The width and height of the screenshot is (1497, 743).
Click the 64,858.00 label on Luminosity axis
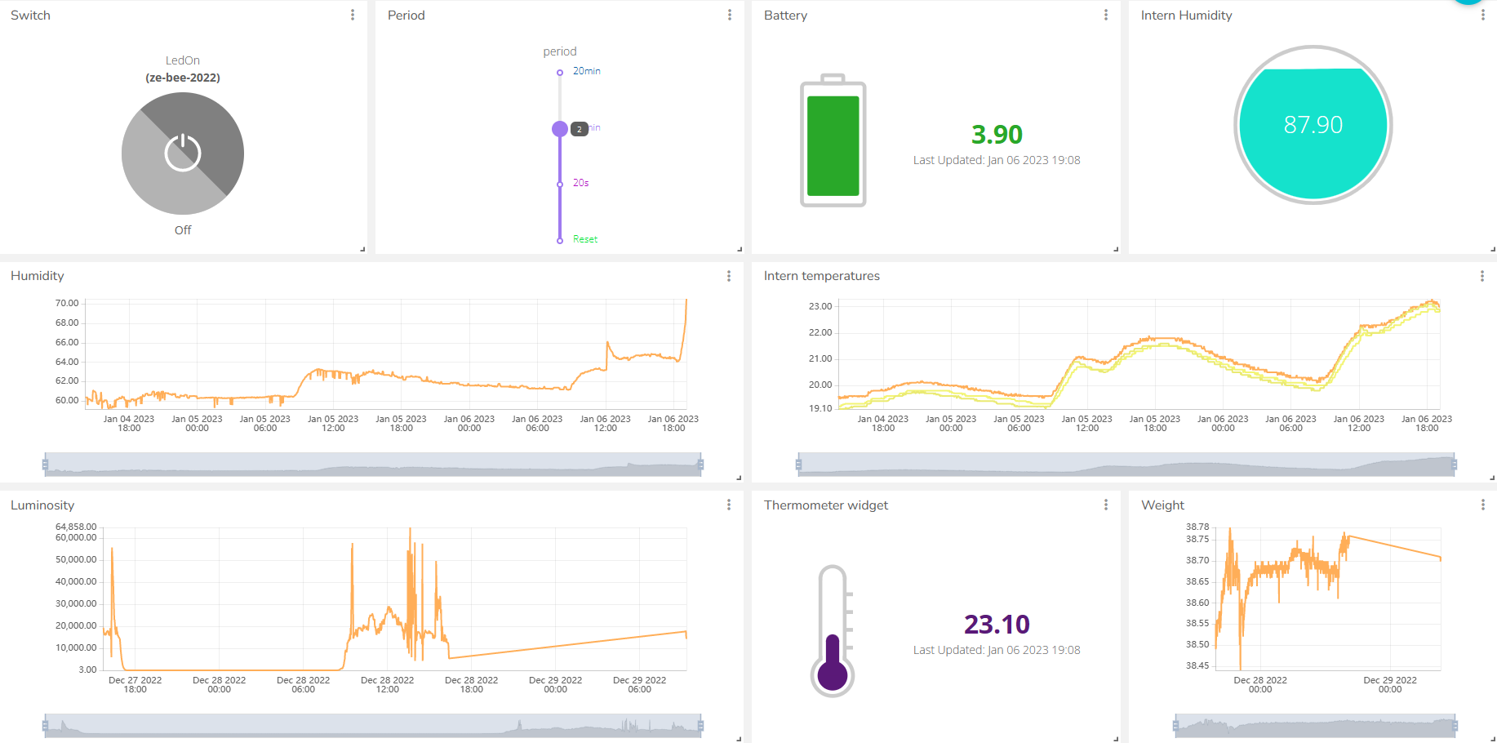(x=76, y=527)
